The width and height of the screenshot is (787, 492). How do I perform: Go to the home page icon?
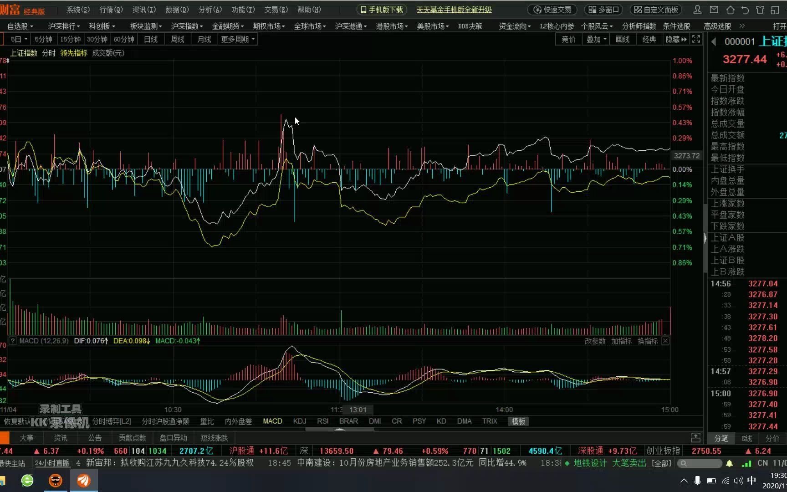tap(730, 10)
